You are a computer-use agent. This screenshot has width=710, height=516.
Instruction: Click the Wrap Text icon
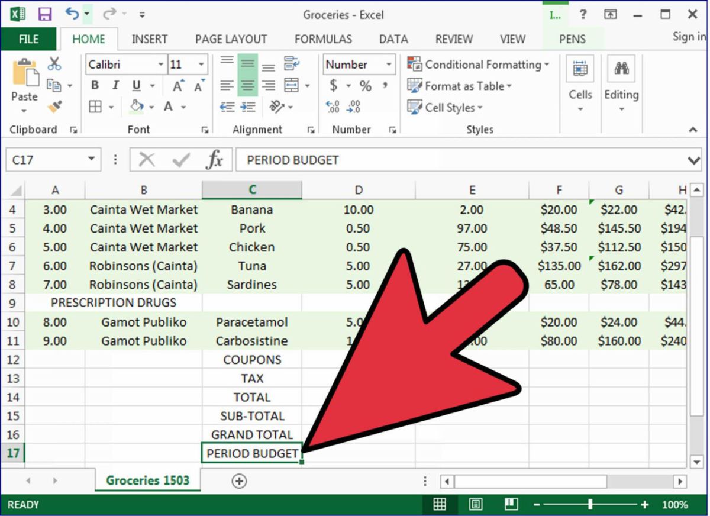pyautogui.click(x=290, y=64)
